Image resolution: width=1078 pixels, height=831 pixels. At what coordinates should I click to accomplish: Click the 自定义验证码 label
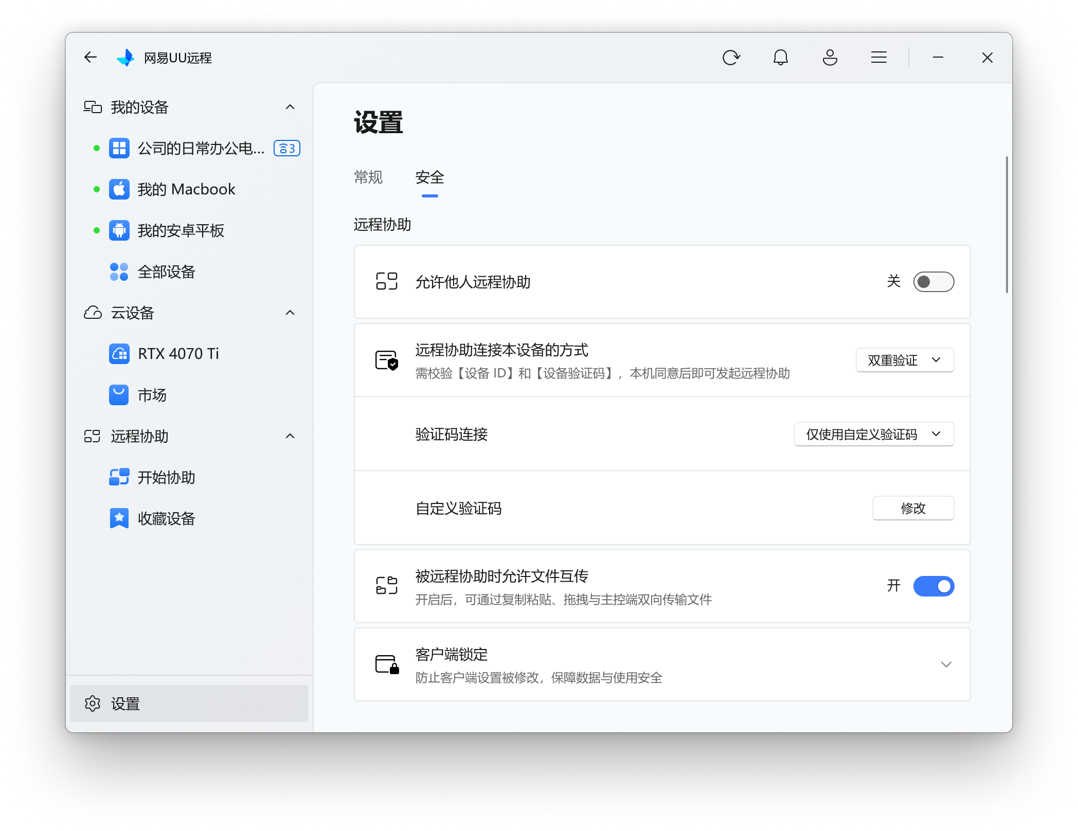click(x=458, y=508)
